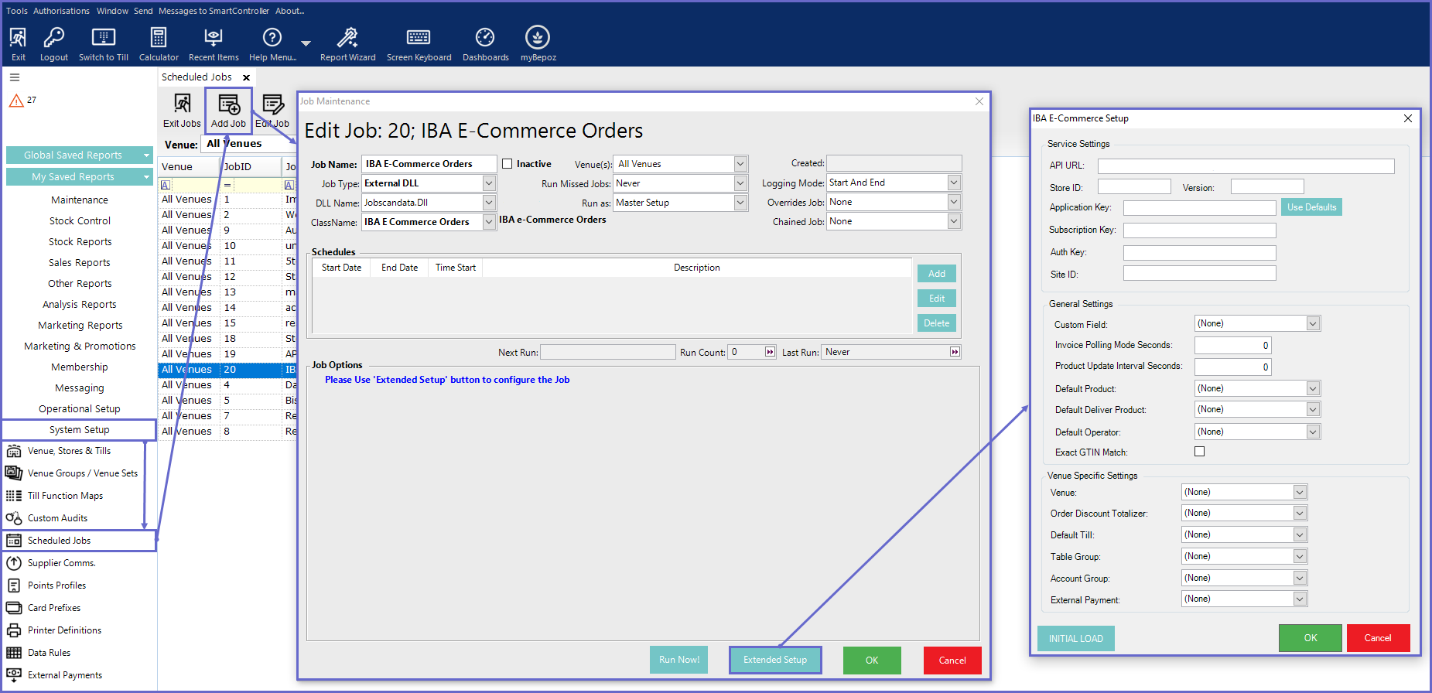This screenshot has height=693, width=1432.
Task: Toggle Exact GTIN Match checkbox
Action: coord(1199,452)
